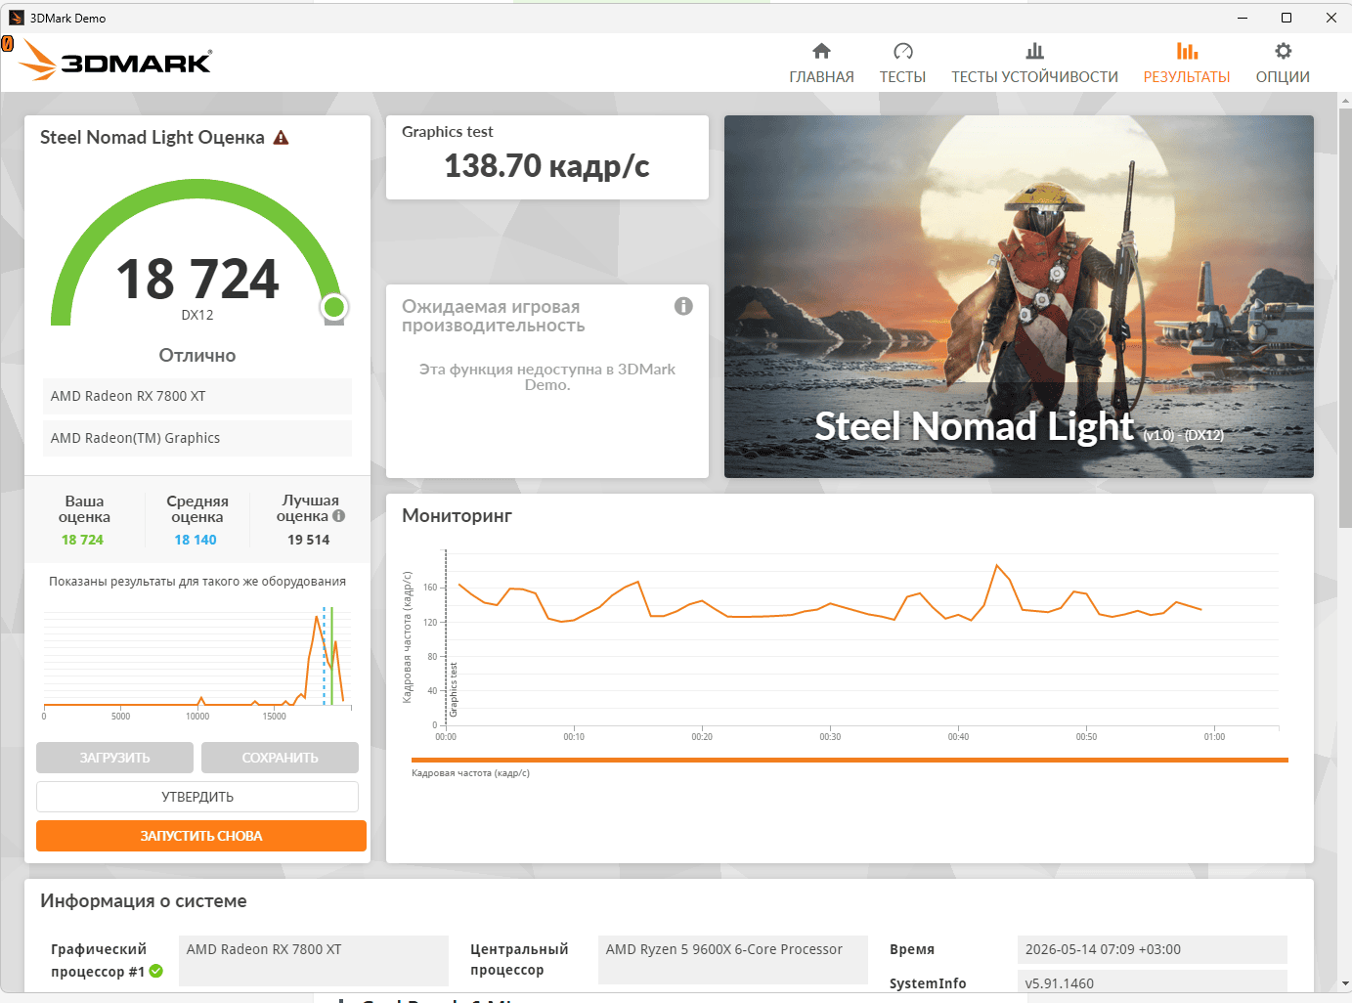Click the warning triangle beside Steel Nomad Light Оценка
Image resolution: width=1352 pixels, height=1003 pixels.
click(282, 138)
